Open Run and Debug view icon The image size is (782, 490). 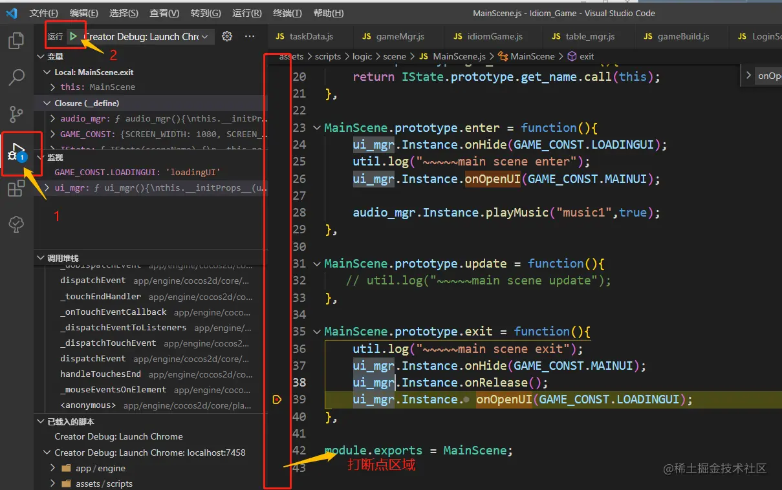[x=16, y=153]
